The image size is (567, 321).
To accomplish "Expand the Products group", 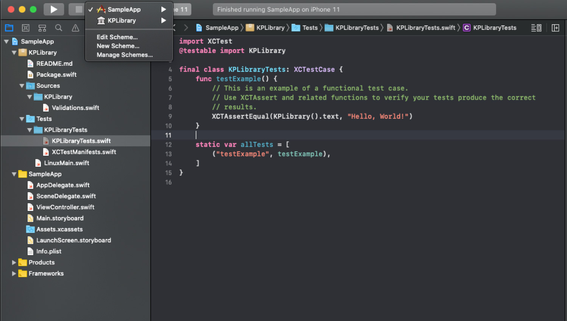I will tap(14, 262).
